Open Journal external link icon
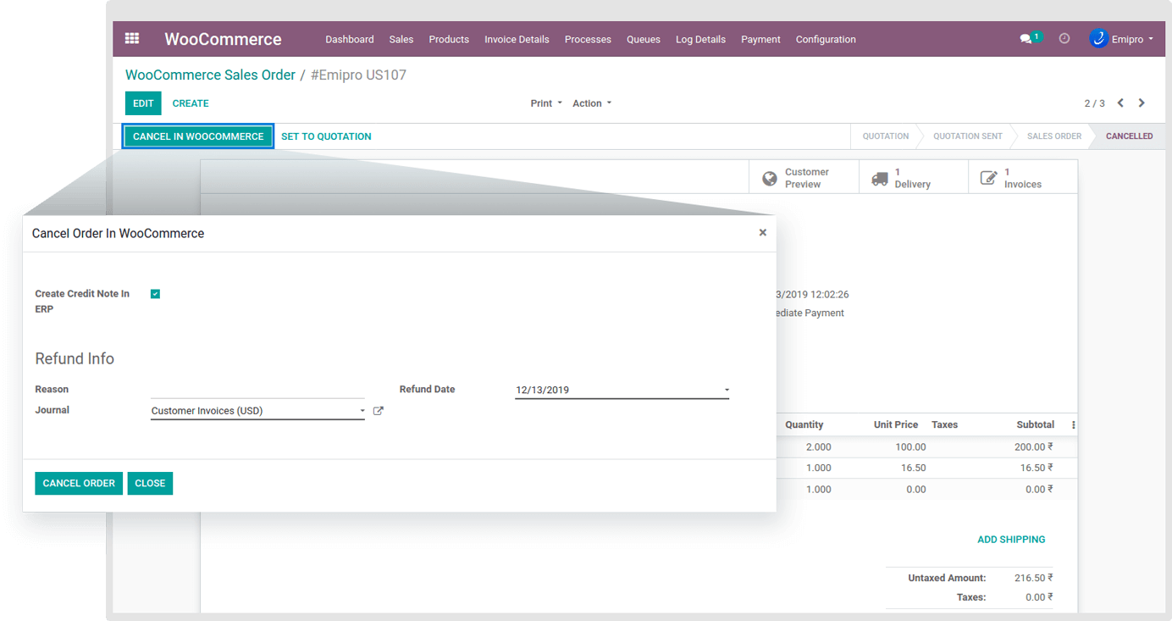Screen dimensions: 1172x621 (x=379, y=411)
